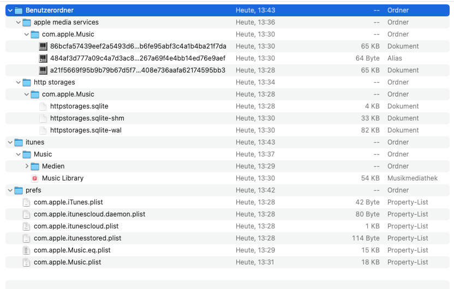Select the httpstorages.sqlite-shm file
The image size is (454, 289).
click(x=86, y=118)
